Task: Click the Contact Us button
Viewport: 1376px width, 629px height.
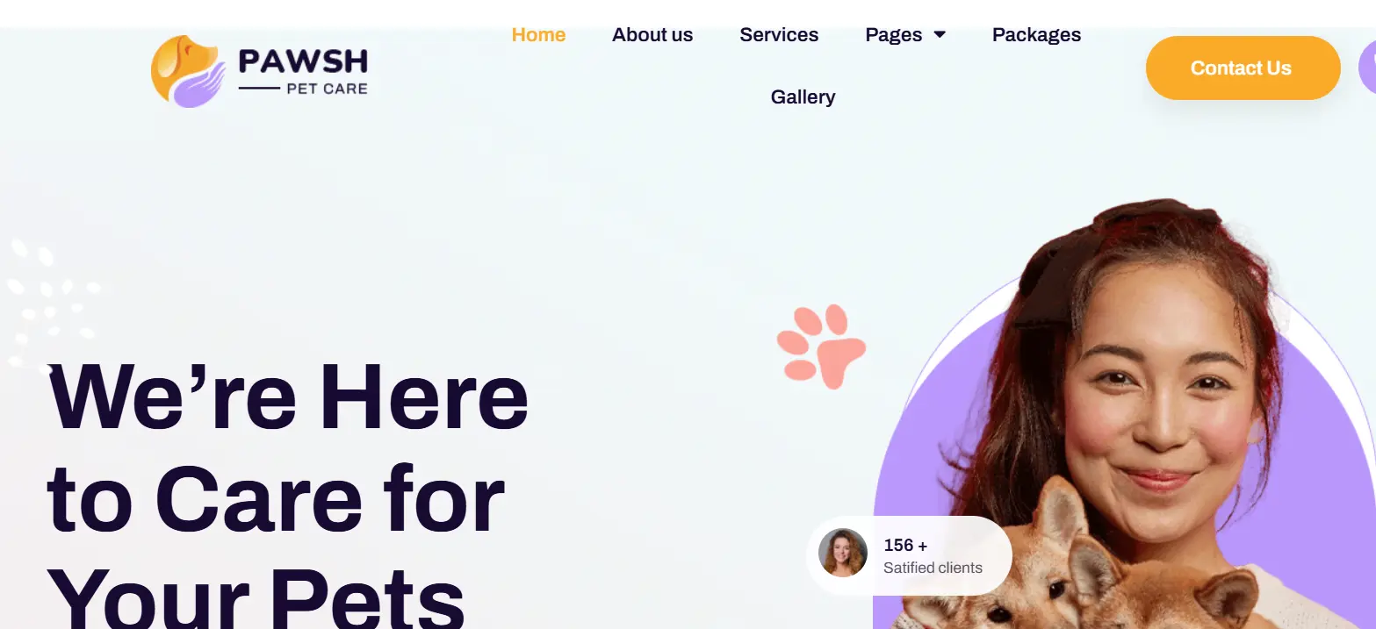Action: [x=1243, y=68]
